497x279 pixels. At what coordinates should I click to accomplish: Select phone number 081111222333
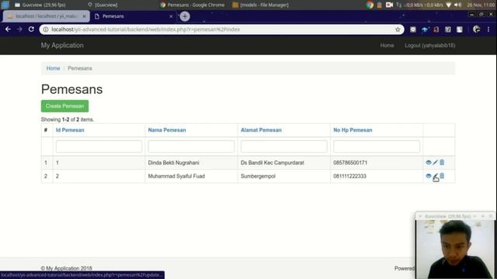(x=349, y=176)
